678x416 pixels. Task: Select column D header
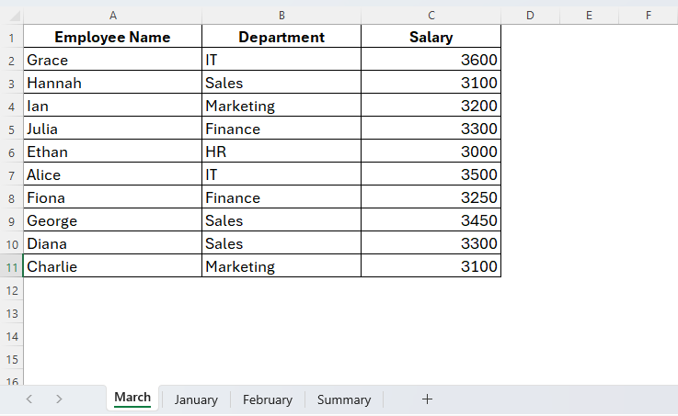(x=530, y=16)
